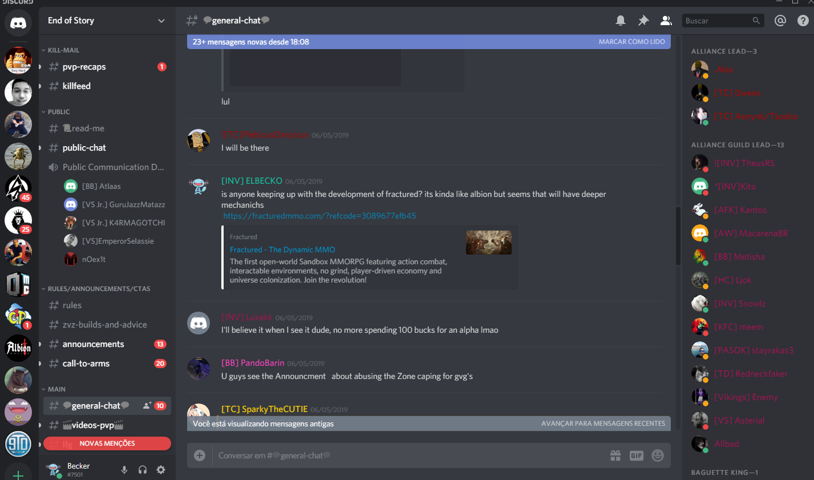Mute microphone in user panel
The image size is (814, 480).
pos(124,470)
